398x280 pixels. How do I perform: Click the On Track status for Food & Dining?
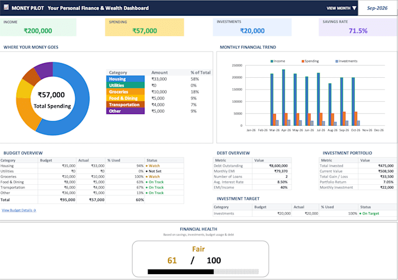point(156,182)
